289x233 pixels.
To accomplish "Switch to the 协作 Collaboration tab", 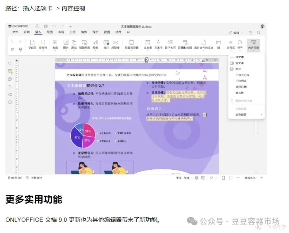I will click(84, 32).
